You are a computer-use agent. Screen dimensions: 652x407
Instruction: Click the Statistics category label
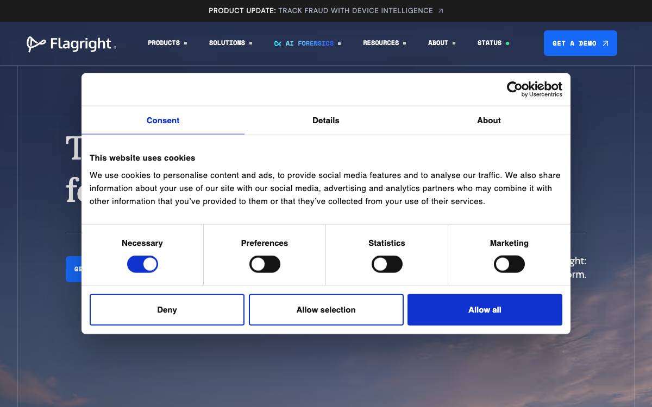tap(387, 243)
